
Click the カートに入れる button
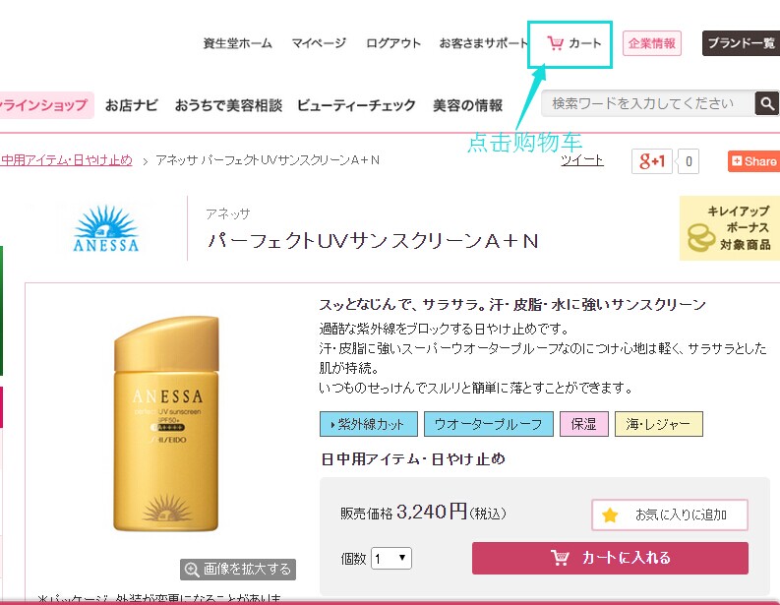tap(610, 558)
